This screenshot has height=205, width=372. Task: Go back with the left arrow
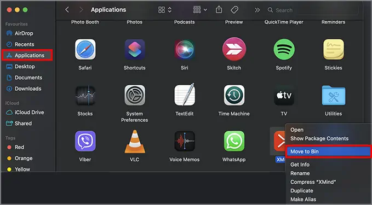point(67,10)
